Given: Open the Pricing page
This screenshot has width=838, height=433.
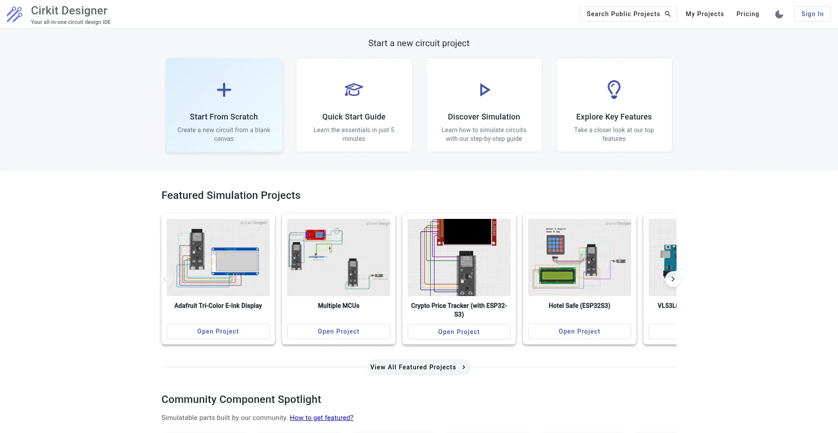Looking at the screenshot, I should click(748, 14).
